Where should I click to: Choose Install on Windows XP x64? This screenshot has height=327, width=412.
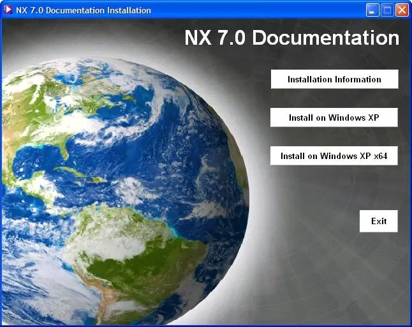[x=334, y=156]
